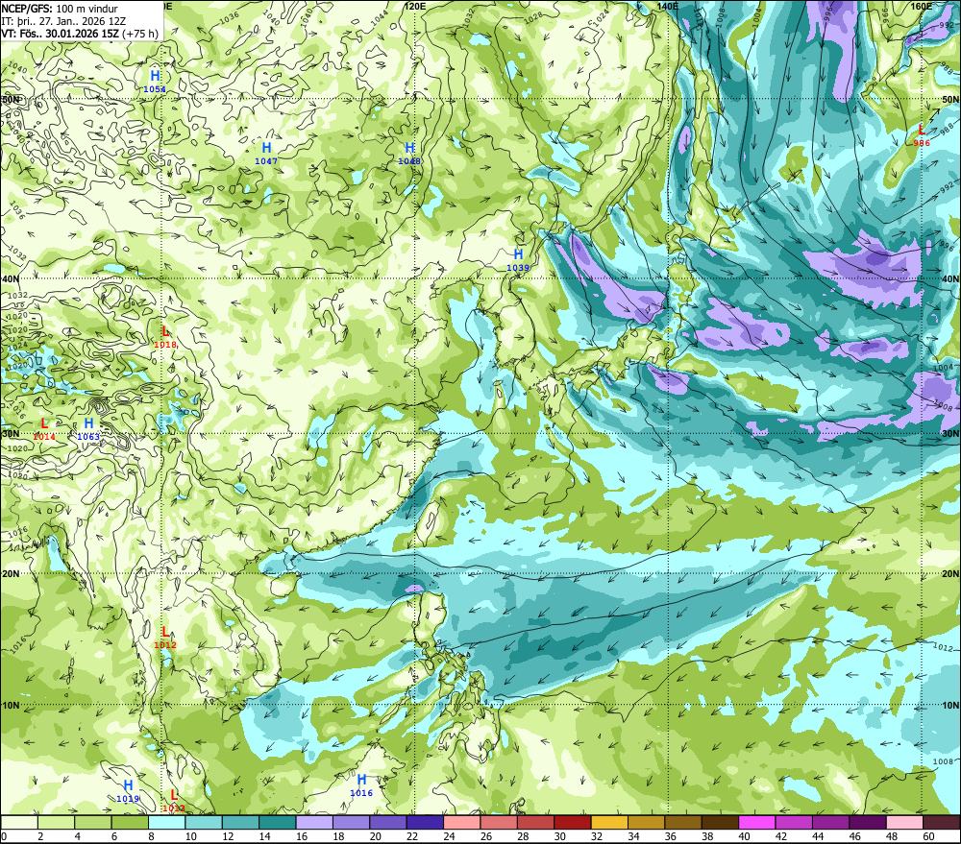Viewport: 961px width, 844px height.
Task: Click the L 1018 low pressure marker
Action: [165, 336]
